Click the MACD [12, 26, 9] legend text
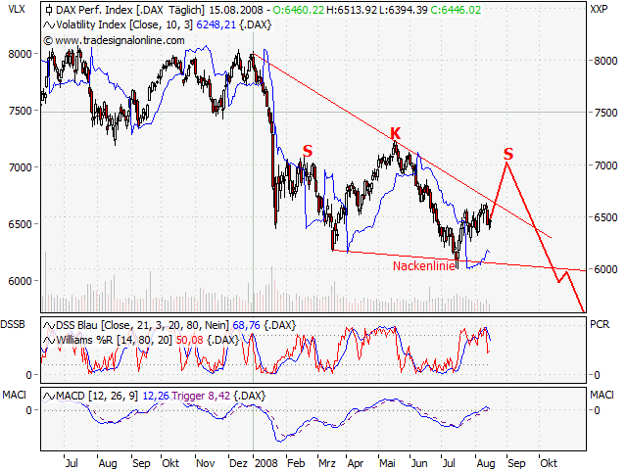Screen dimensions: 627x470 coord(97,396)
